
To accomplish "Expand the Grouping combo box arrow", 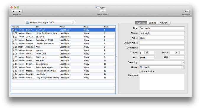I will [x=183, y=62].
